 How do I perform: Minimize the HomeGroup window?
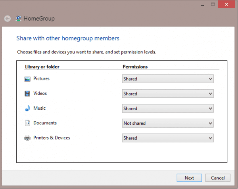pos(203,4)
